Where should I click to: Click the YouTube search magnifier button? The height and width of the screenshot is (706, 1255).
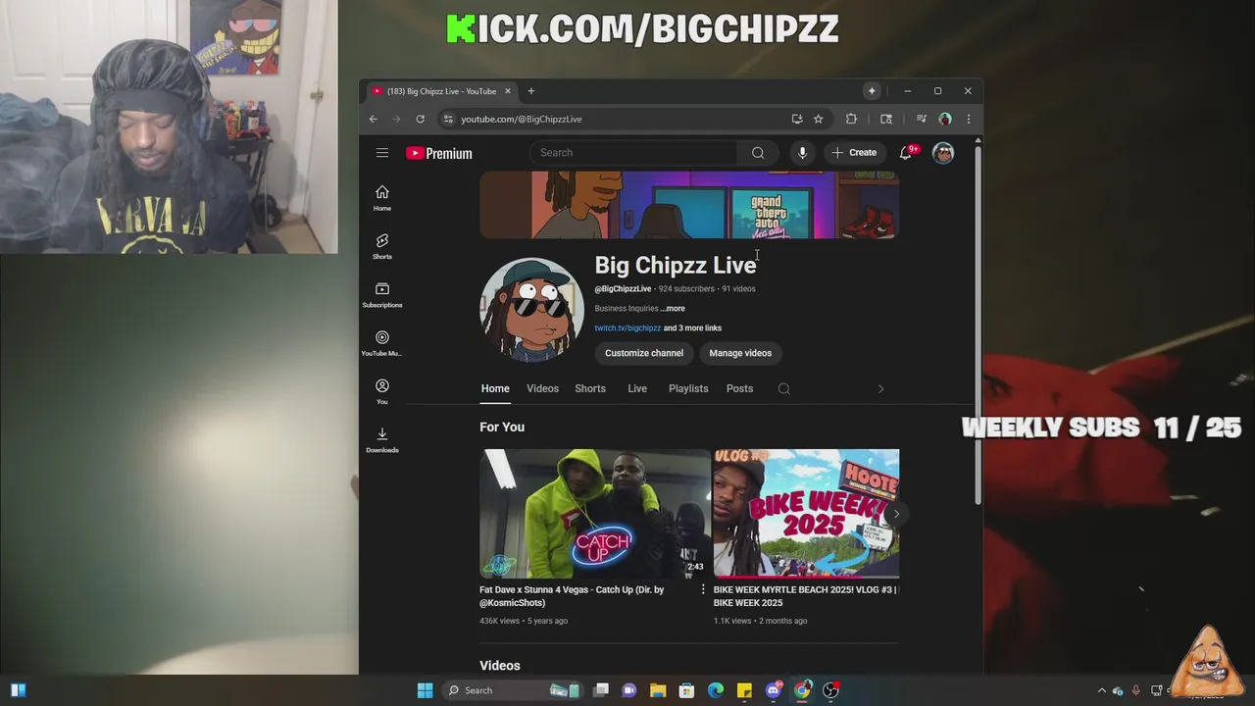(x=758, y=153)
